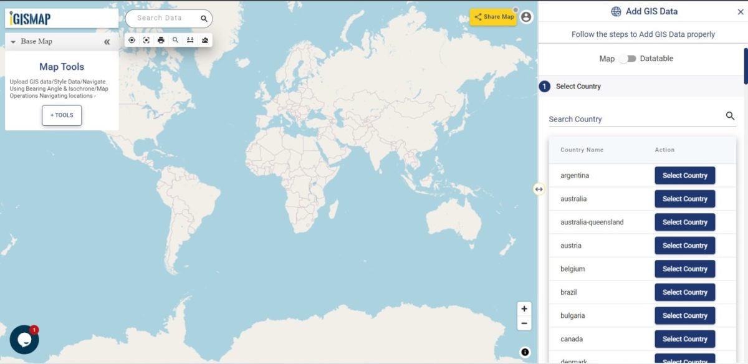Open the map search magnifier tool

[175, 39]
